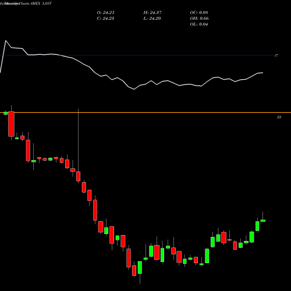
Task: Click the open price value O: 24.21
Action: (105, 13)
